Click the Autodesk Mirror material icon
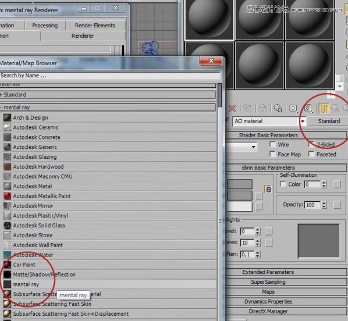Screen dimensions: 348x321 pyautogui.click(x=7, y=206)
